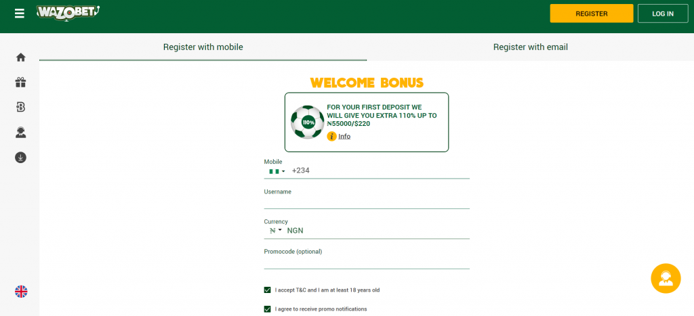Image resolution: width=694 pixels, height=316 pixels.
Task: Switch to Register with email tab
Action: (530, 47)
